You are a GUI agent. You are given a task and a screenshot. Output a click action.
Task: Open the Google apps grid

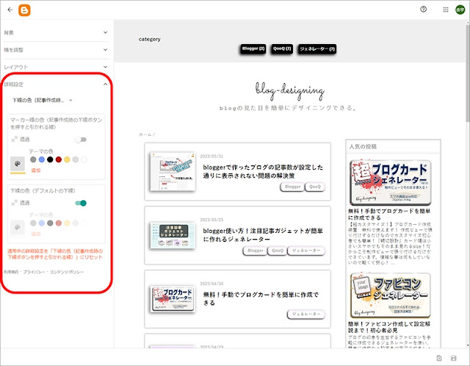coord(446,10)
